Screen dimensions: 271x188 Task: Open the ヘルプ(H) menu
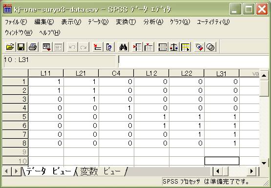[x=50, y=33]
